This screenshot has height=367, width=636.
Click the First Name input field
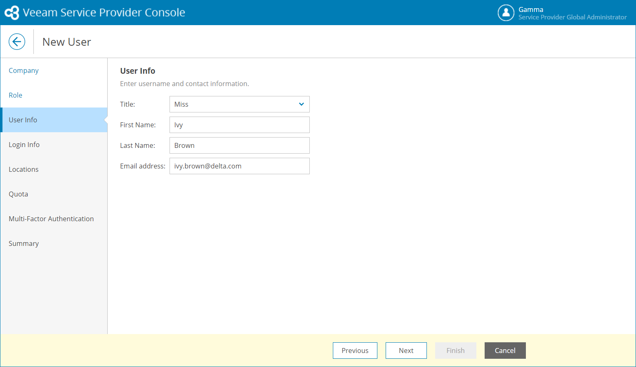pyautogui.click(x=239, y=125)
